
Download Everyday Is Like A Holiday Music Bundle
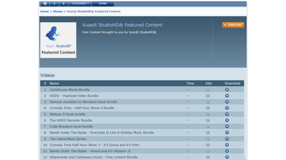click(x=227, y=133)
